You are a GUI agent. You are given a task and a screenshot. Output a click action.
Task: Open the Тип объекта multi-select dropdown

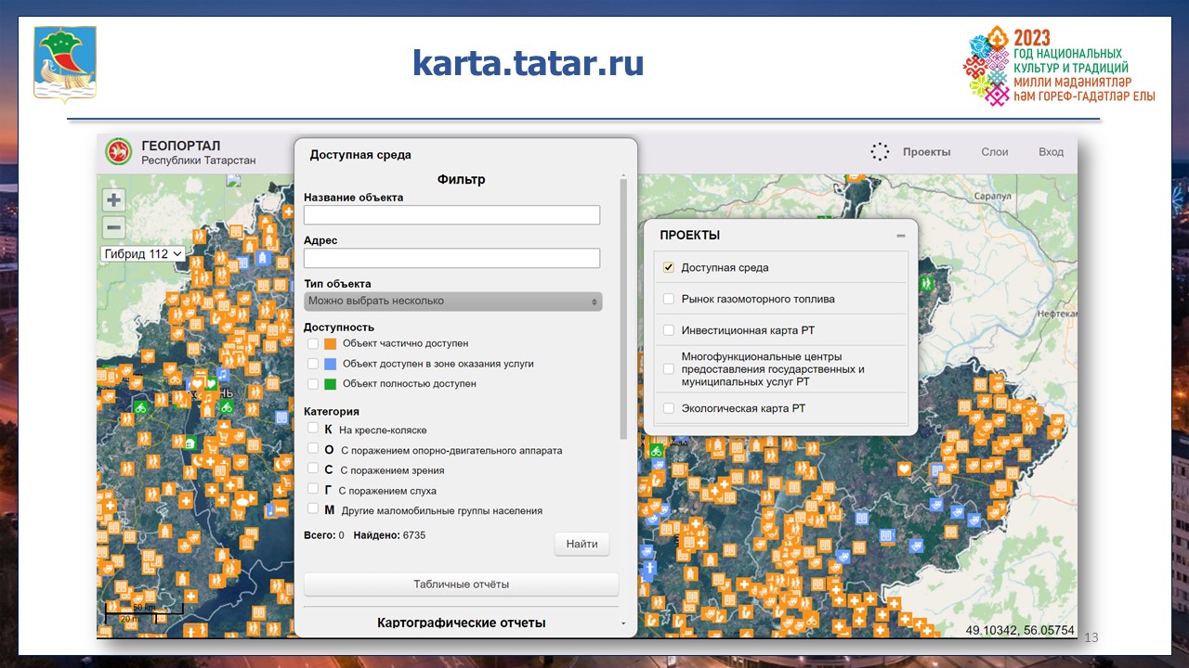coord(452,302)
